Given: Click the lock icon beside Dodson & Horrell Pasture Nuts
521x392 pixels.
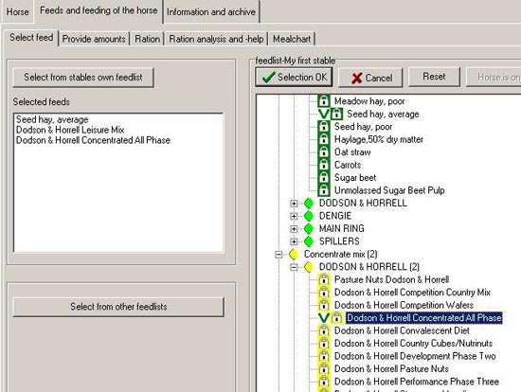Looking at the screenshot, I should pos(323,368).
